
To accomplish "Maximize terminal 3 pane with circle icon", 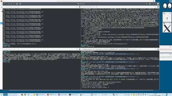I will coord(155,49).
